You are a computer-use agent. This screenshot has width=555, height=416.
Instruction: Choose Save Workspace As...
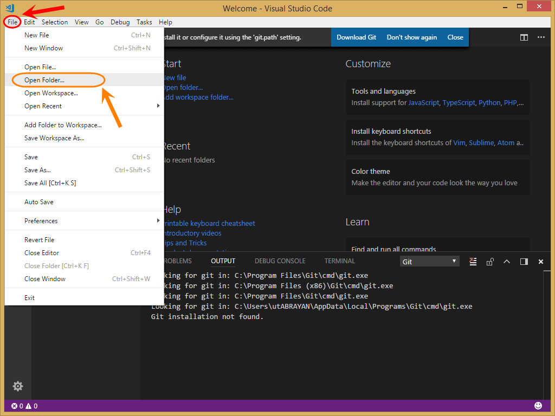pyautogui.click(x=84, y=138)
